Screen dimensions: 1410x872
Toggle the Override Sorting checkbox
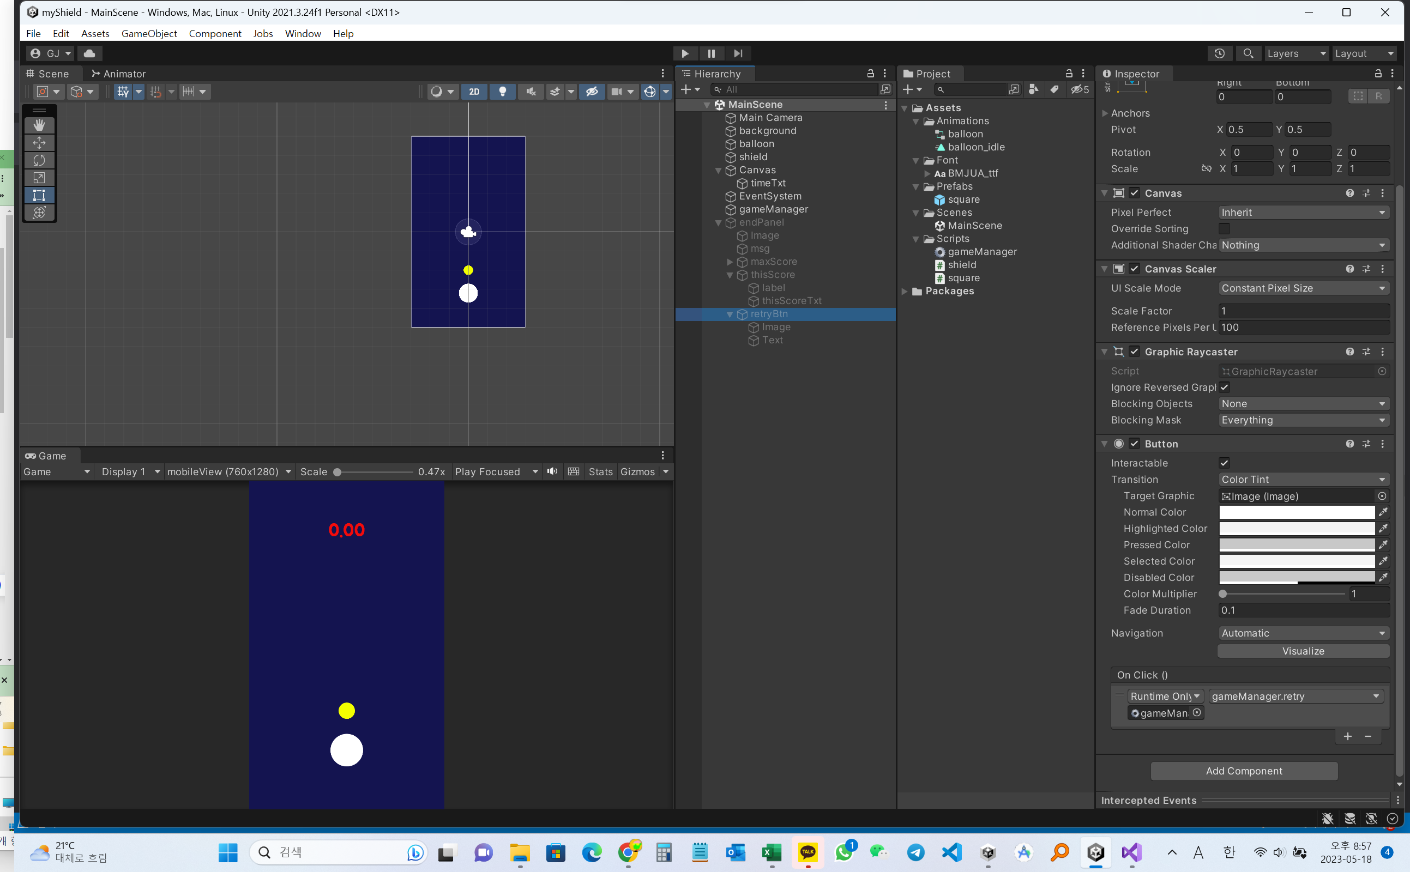[1224, 229]
